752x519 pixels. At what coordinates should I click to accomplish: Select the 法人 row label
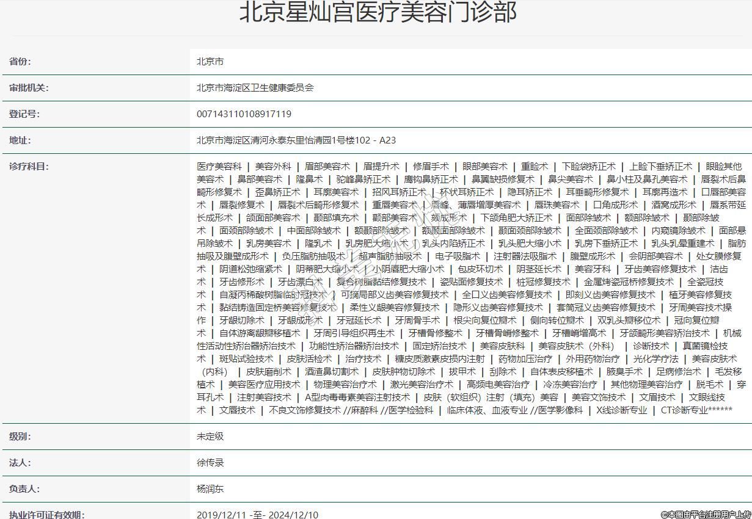20,463
